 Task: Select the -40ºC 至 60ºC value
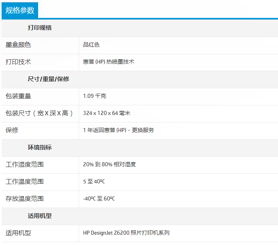tap(99, 198)
